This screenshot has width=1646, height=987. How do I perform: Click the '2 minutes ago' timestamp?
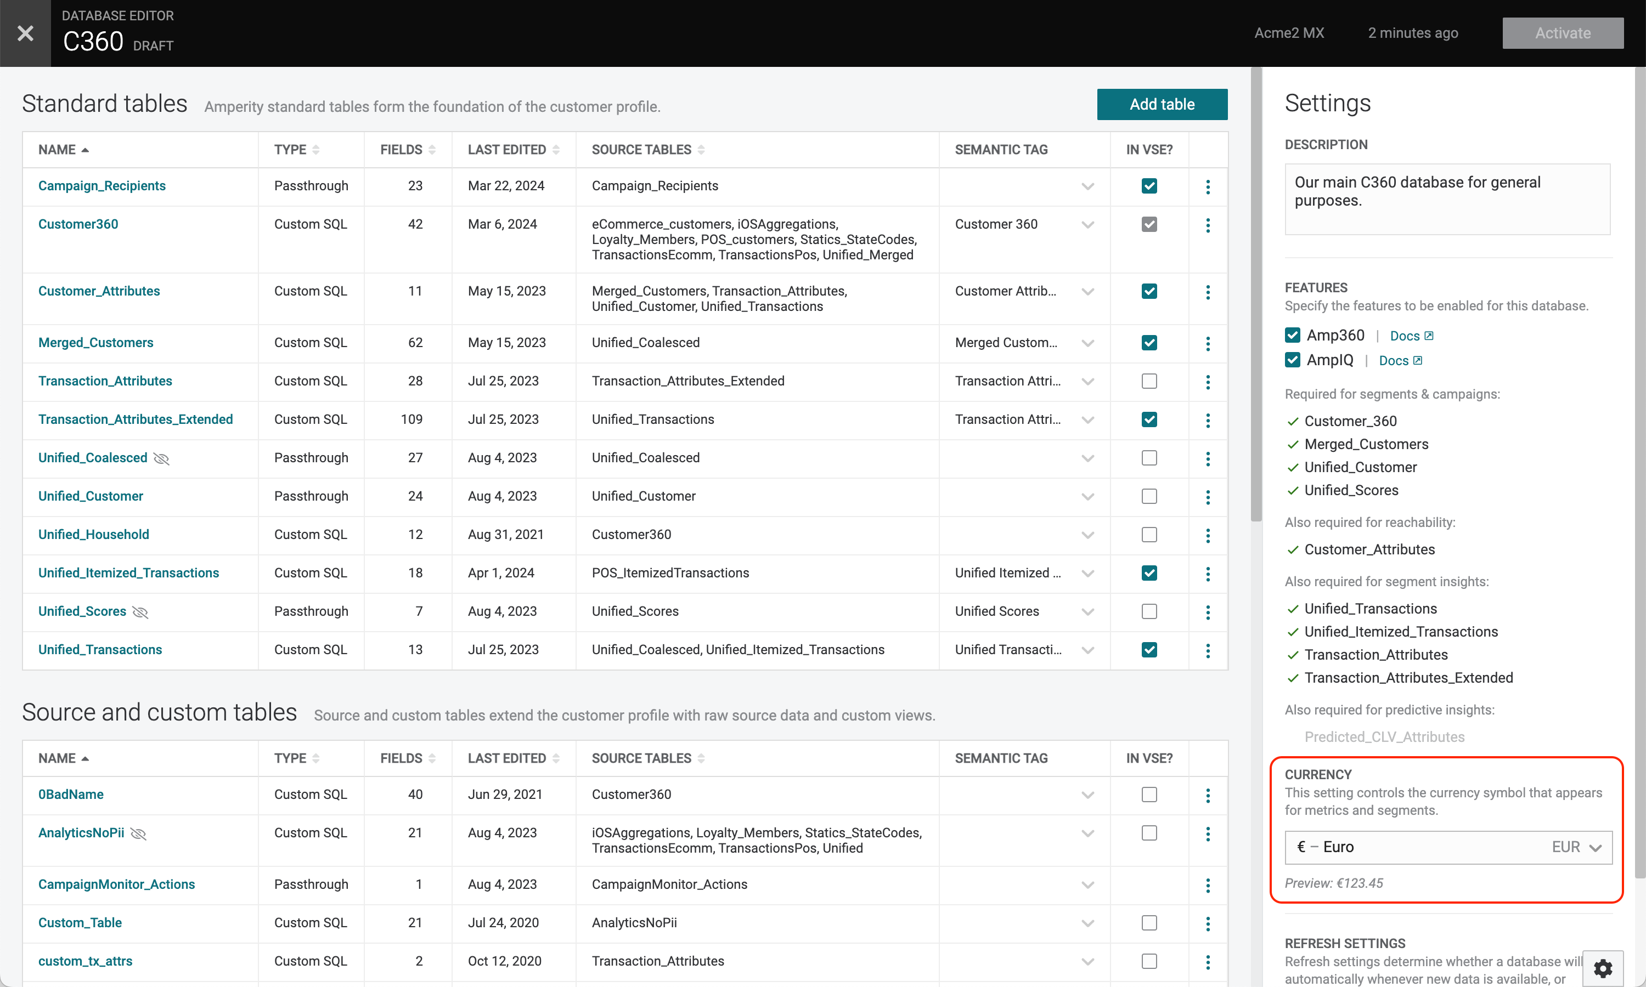click(x=1412, y=33)
